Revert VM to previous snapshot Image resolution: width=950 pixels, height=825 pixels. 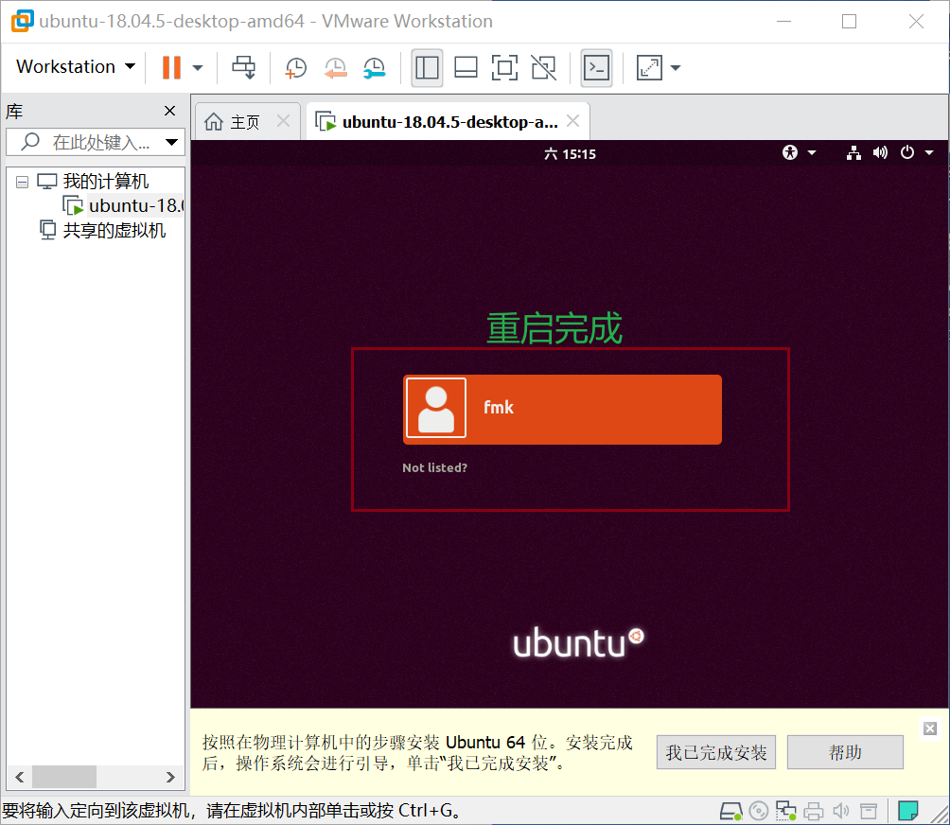pyautogui.click(x=335, y=67)
